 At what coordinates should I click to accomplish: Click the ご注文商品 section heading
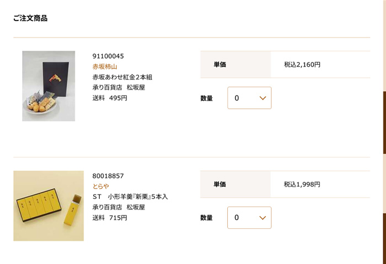tap(30, 18)
